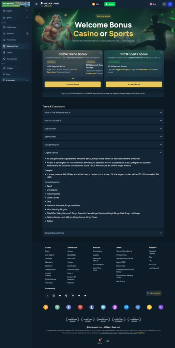Viewport: 175px width, 348px height.
Task: Expand the What Is The Welcome Bonus section
Action: click(103, 112)
